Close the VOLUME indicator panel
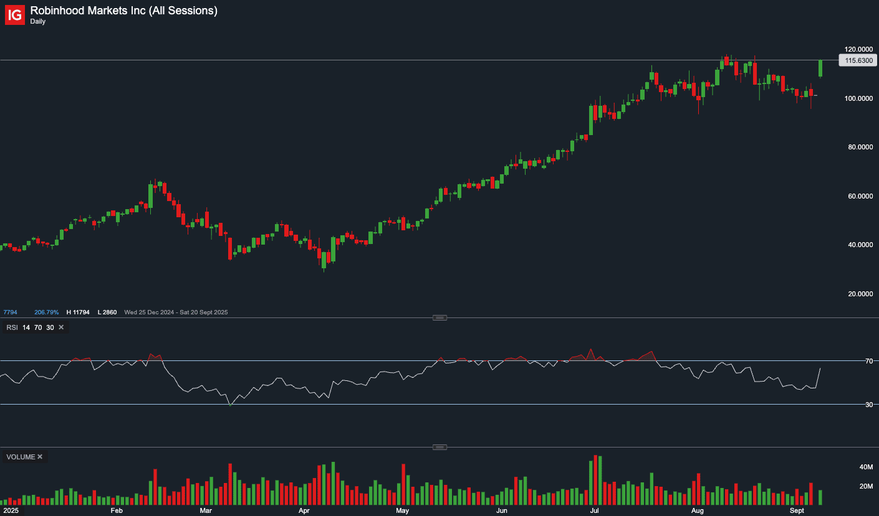The width and height of the screenshot is (879, 516). (x=40, y=457)
